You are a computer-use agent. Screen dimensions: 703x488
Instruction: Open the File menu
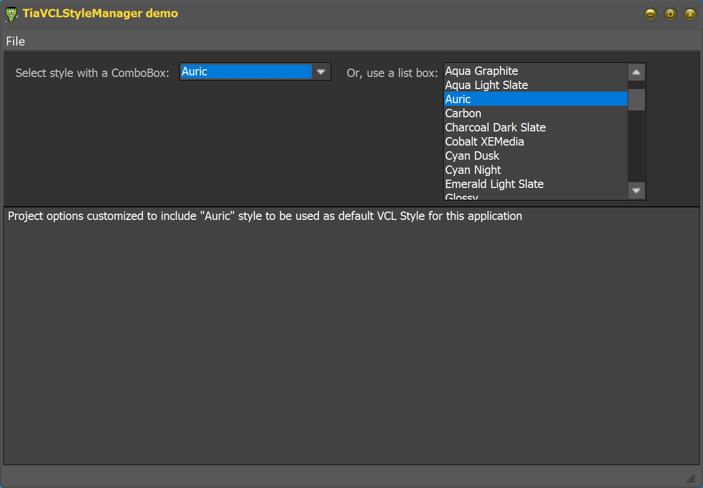[15, 41]
